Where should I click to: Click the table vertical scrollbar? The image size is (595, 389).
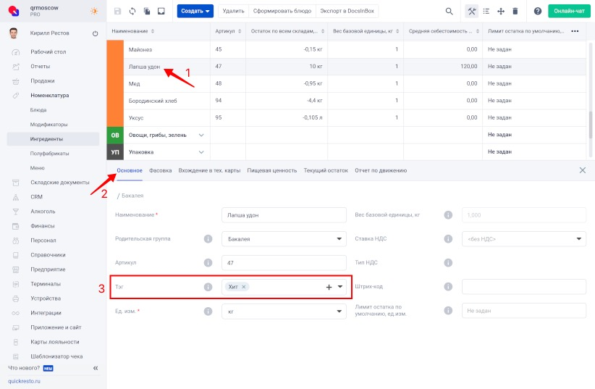point(591,125)
